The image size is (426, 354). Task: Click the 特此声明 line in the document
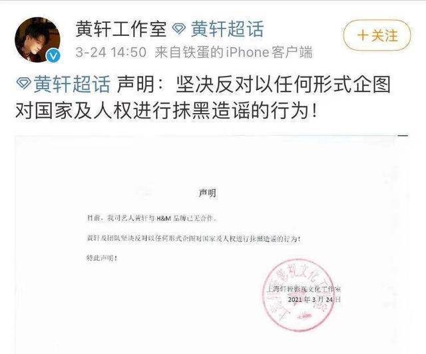(x=102, y=258)
